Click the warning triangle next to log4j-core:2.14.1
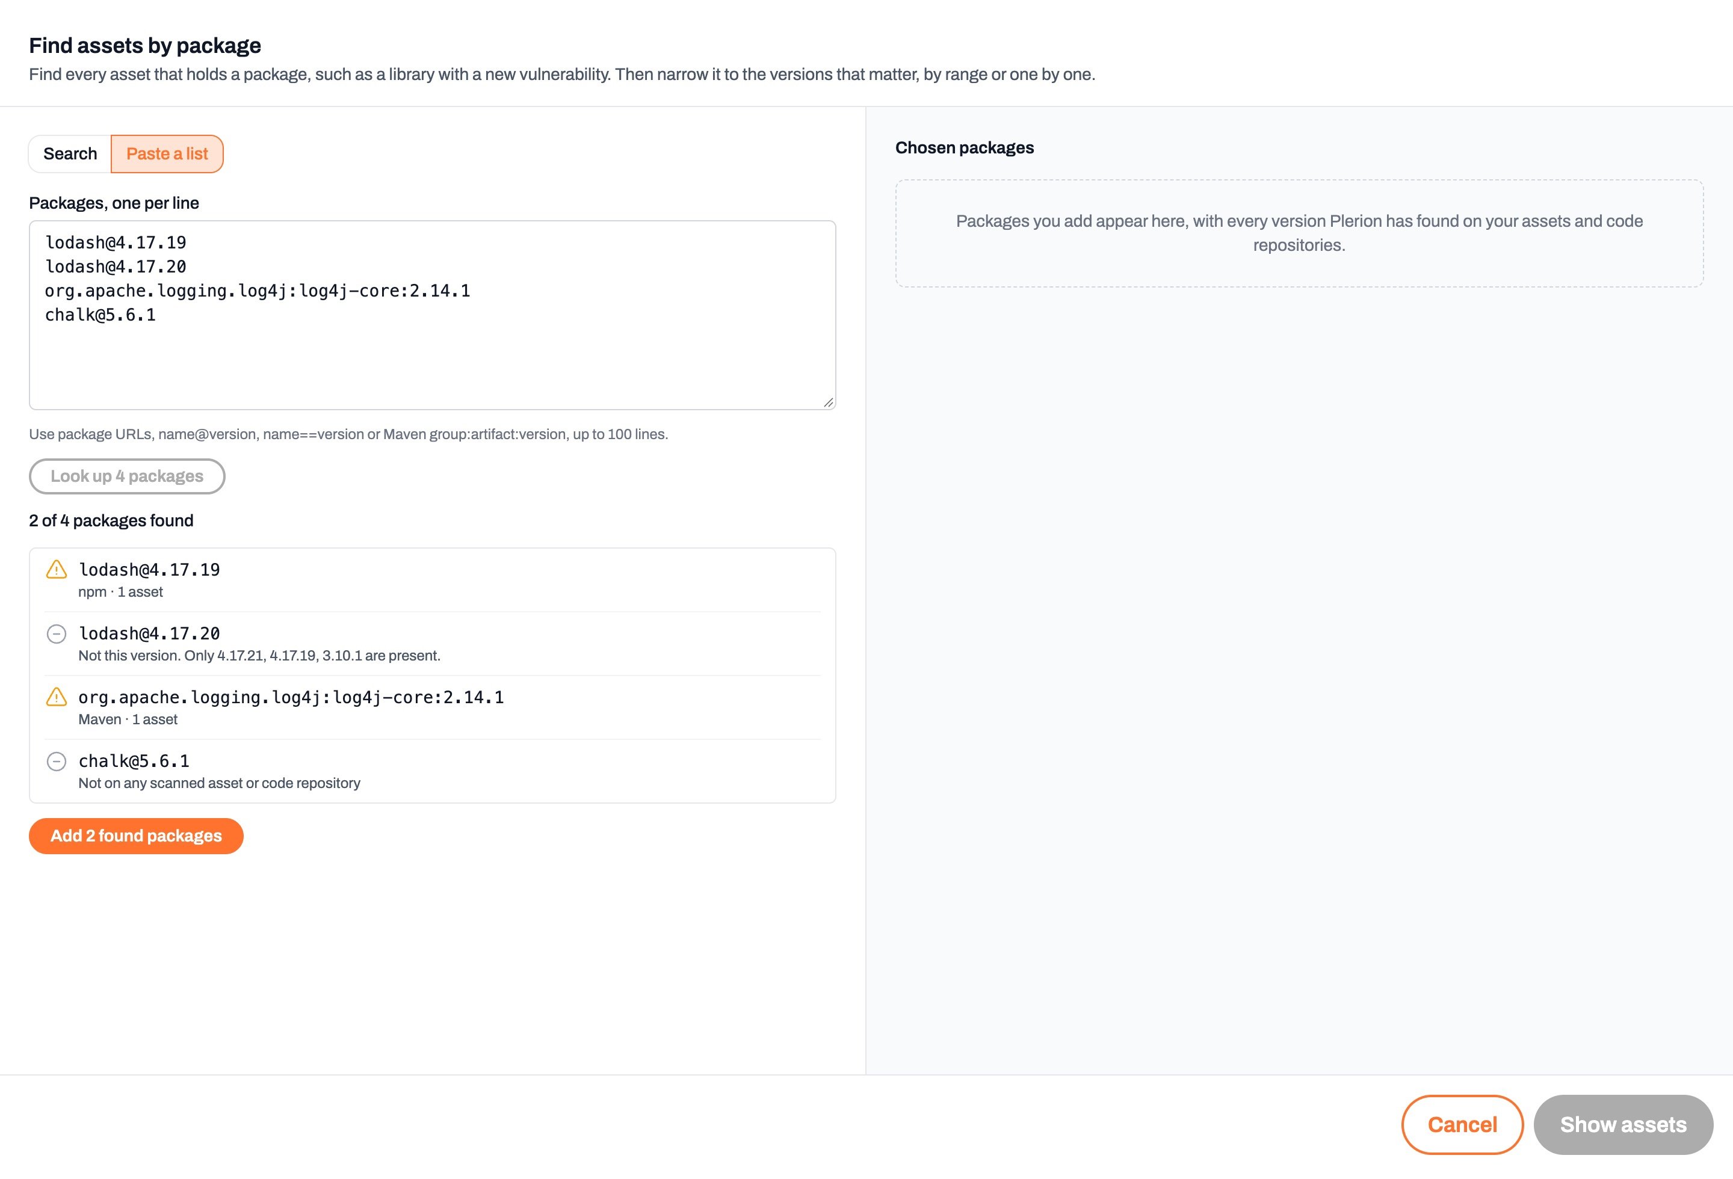1733x1179 pixels. tap(57, 697)
